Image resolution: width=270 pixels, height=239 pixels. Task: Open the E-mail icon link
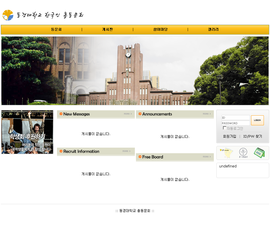(x=243, y=153)
